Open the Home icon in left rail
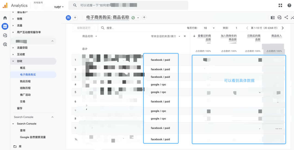Screen dimensions: 294x150 point(5,18)
